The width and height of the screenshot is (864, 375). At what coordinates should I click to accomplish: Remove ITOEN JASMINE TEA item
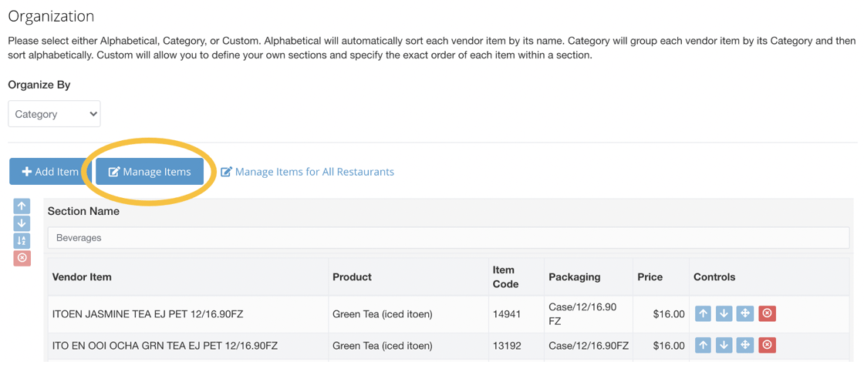pyautogui.click(x=767, y=313)
